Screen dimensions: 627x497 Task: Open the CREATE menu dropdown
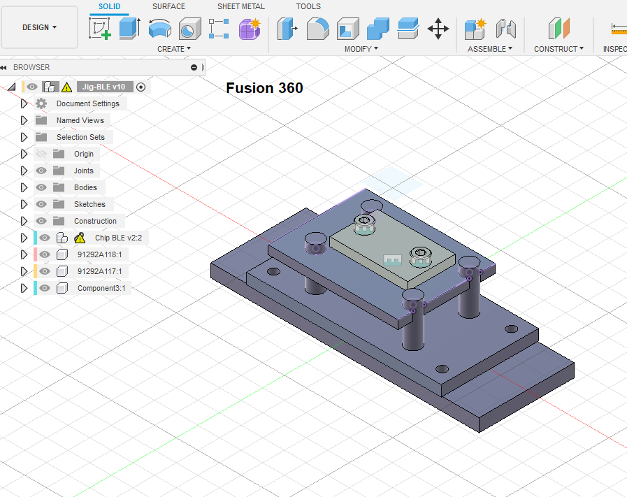tap(174, 49)
